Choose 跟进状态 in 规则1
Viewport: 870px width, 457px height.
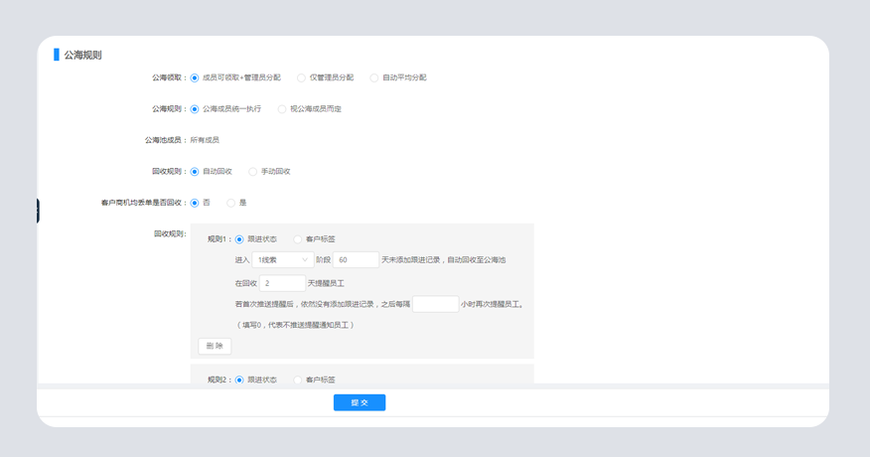point(239,239)
